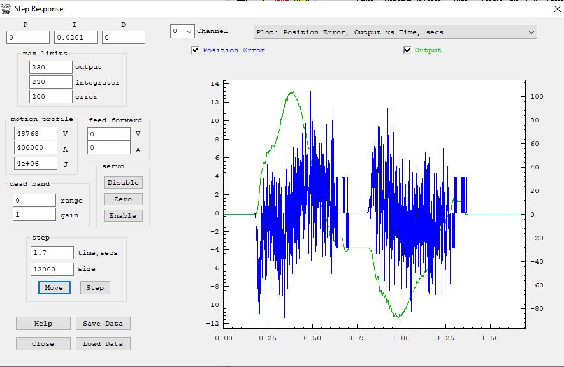Click the Step button
Viewport: 564px width, 367px height.
[x=95, y=288]
